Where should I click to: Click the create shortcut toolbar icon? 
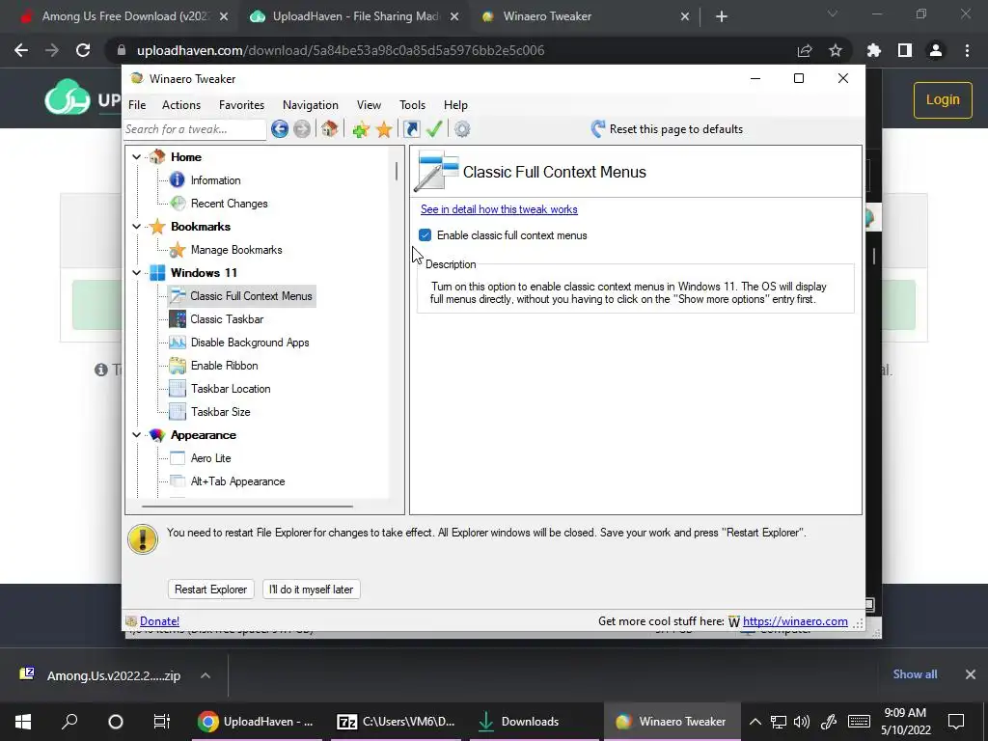411,129
